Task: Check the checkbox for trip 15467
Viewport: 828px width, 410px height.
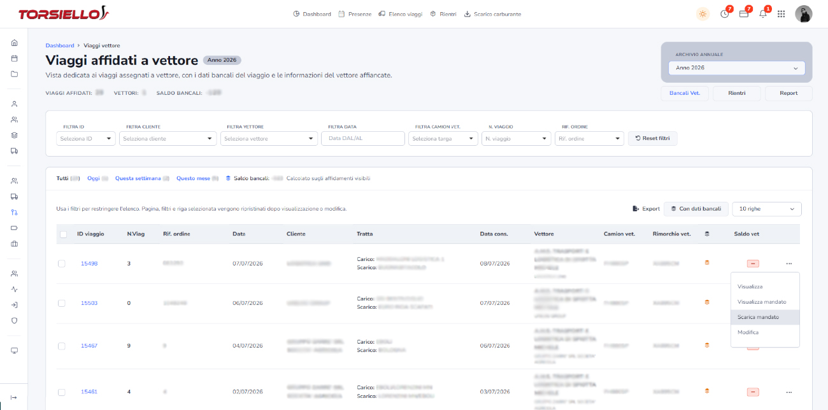Action: (62, 346)
